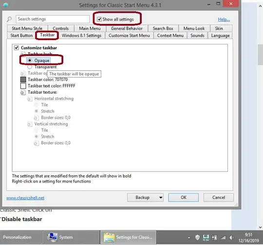The image size is (263, 245).
Task: Click the volume speaker tray icon
Action: 231,238
